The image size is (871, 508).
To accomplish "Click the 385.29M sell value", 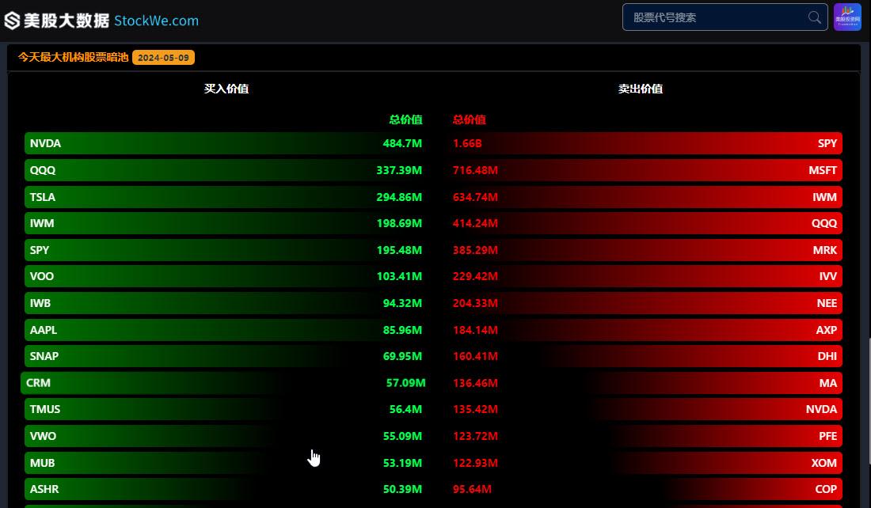I will point(476,250).
